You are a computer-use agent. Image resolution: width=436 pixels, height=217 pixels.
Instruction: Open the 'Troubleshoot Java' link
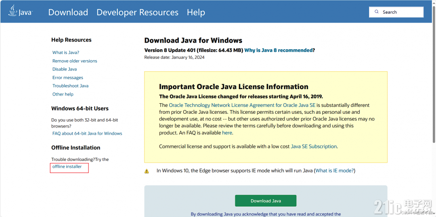[70, 86]
